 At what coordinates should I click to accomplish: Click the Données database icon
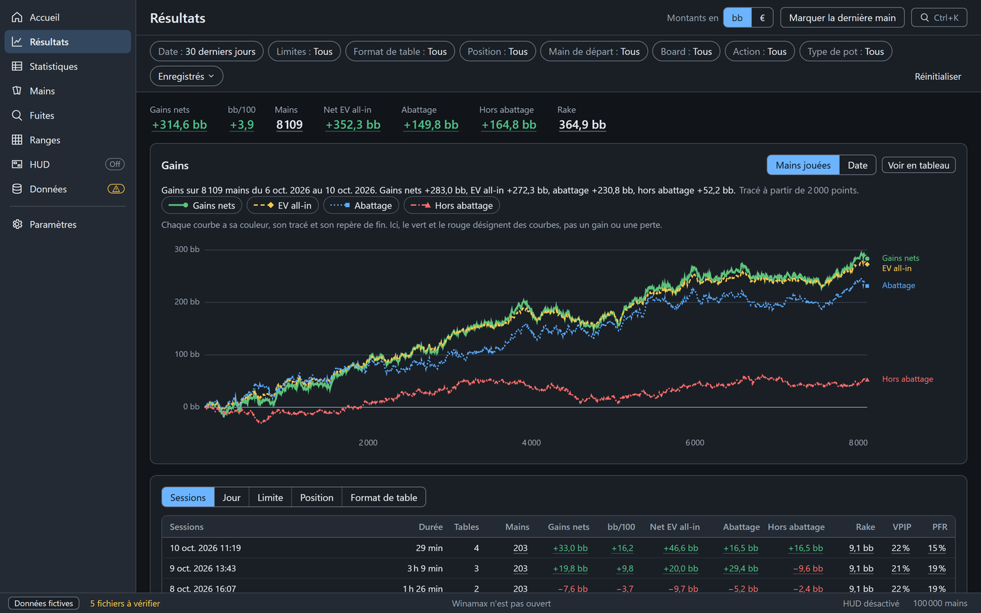tap(17, 189)
